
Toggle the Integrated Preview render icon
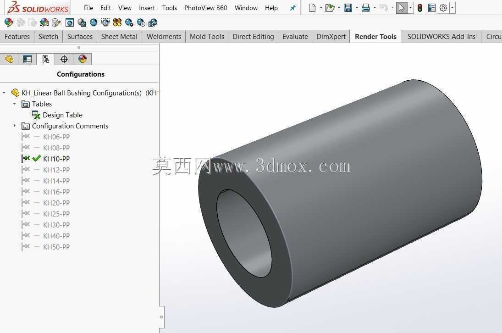click(x=70, y=22)
